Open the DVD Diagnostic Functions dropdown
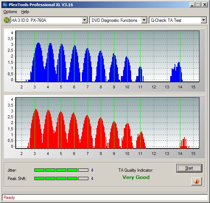Screen dimensions: 210x203 tap(144, 20)
